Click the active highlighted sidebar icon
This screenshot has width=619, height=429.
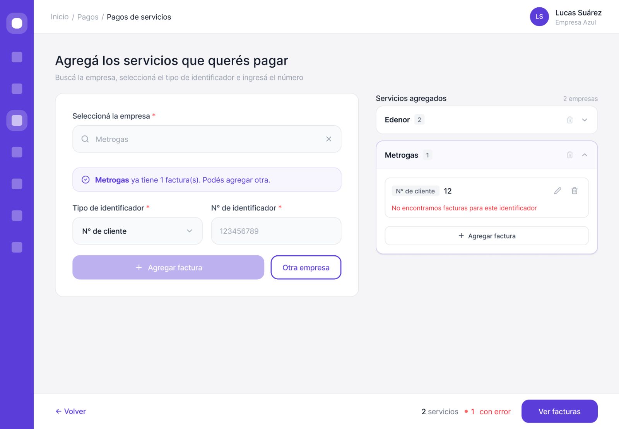tap(17, 120)
